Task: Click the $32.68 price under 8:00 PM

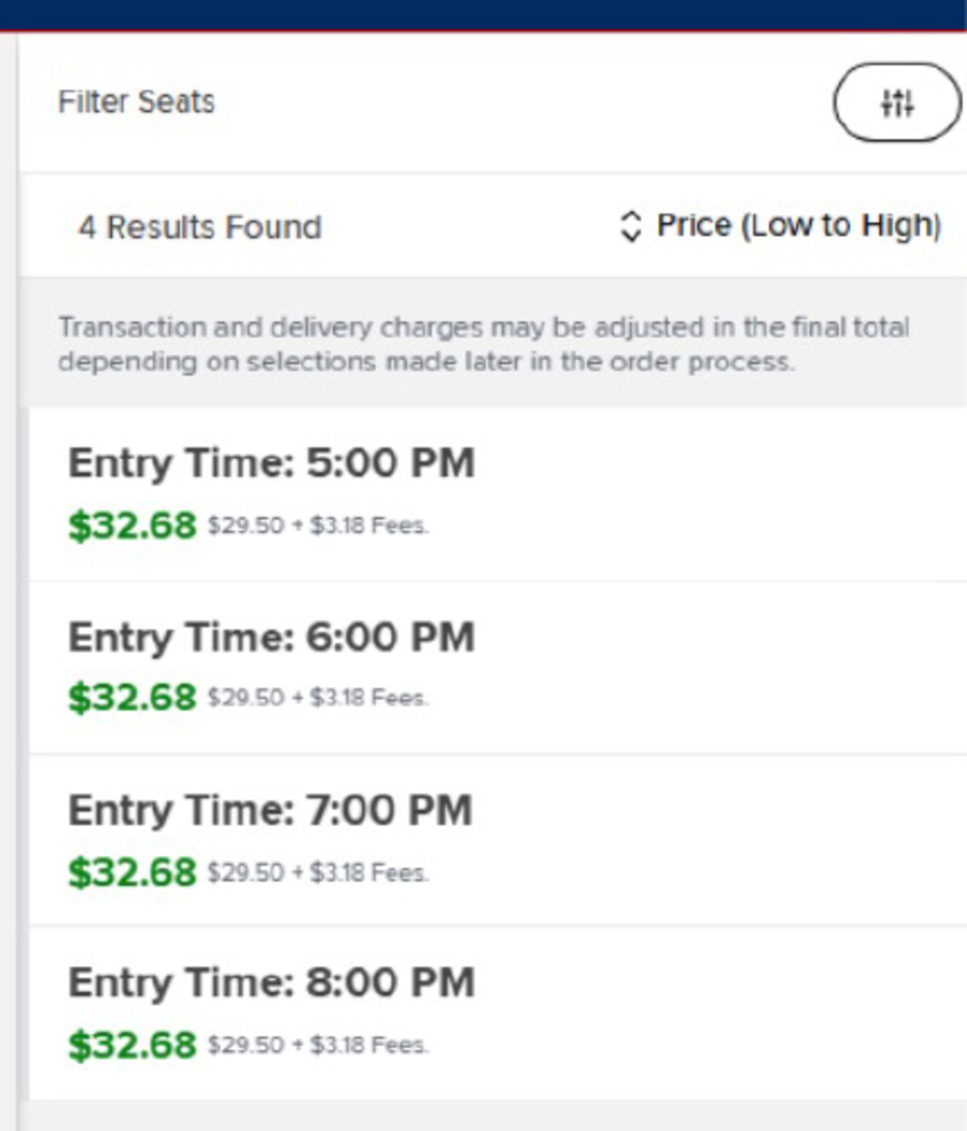Action: coord(131,1045)
